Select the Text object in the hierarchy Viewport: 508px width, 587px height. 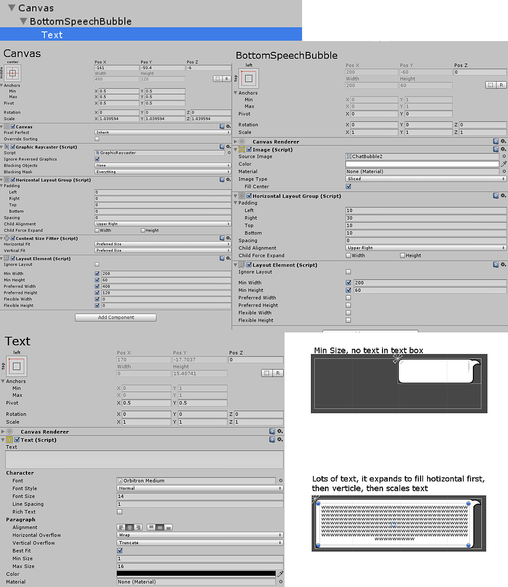52,35
